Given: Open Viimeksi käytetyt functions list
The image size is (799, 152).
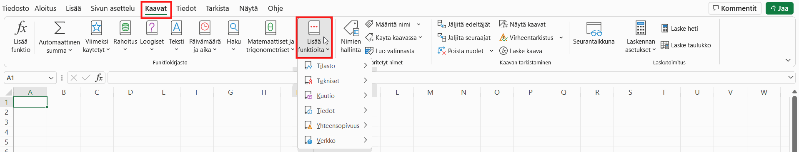Looking at the screenshot, I should coord(96,37).
